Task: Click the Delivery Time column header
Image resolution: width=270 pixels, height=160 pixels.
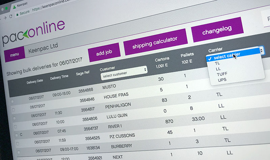Action: pyautogui.click(x=59, y=77)
